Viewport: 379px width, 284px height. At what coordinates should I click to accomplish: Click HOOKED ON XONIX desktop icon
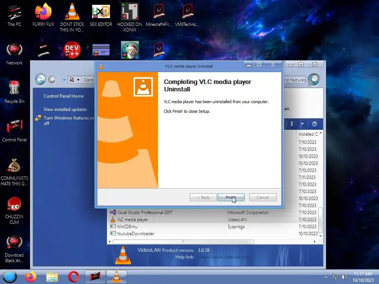pyautogui.click(x=130, y=17)
